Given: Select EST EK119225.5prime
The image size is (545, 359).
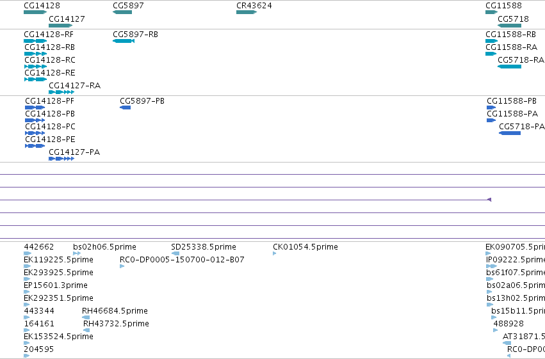Looking at the screenshot, I should tap(27, 266).
